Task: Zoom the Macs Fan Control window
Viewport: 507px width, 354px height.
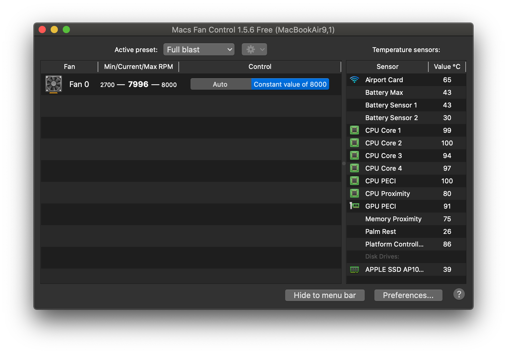Action: [66, 29]
